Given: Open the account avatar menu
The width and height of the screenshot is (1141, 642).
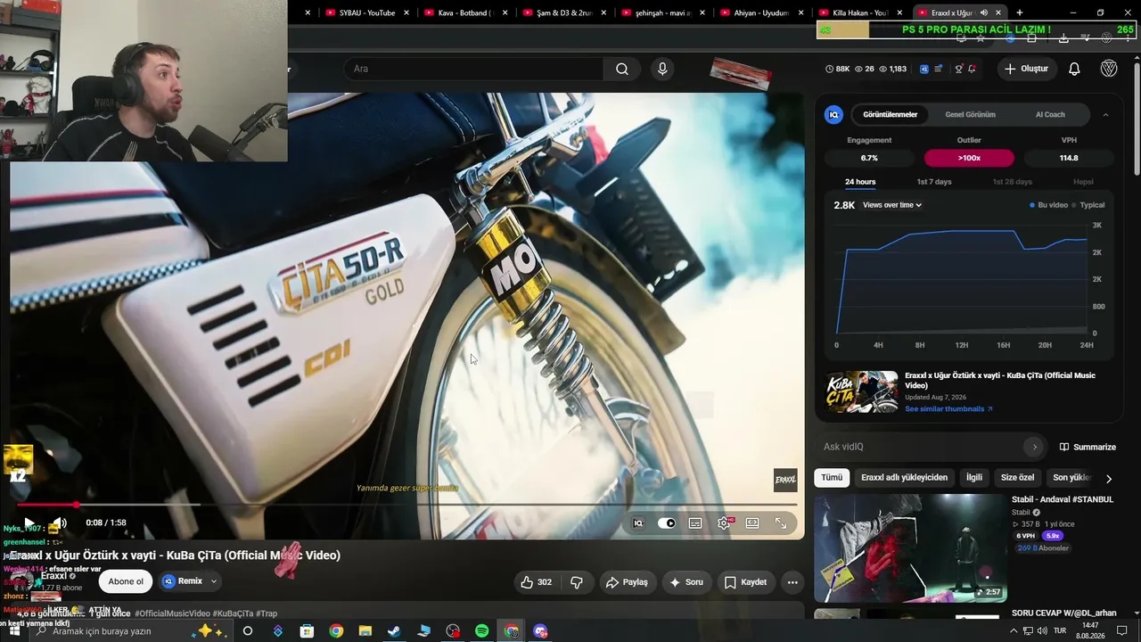Looking at the screenshot, I should point(1109,69).
